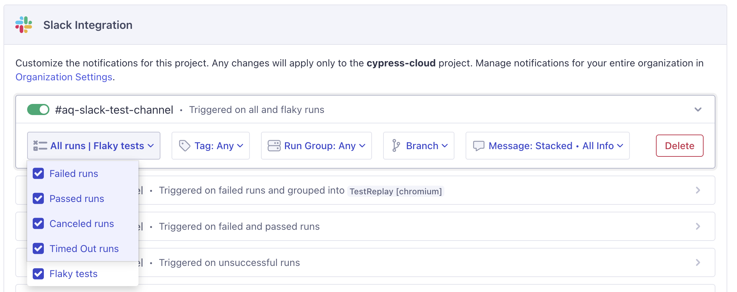Open the Branch dropdown
The width and height of the screenshot is (737, 292).
click(x=419, y=146)
